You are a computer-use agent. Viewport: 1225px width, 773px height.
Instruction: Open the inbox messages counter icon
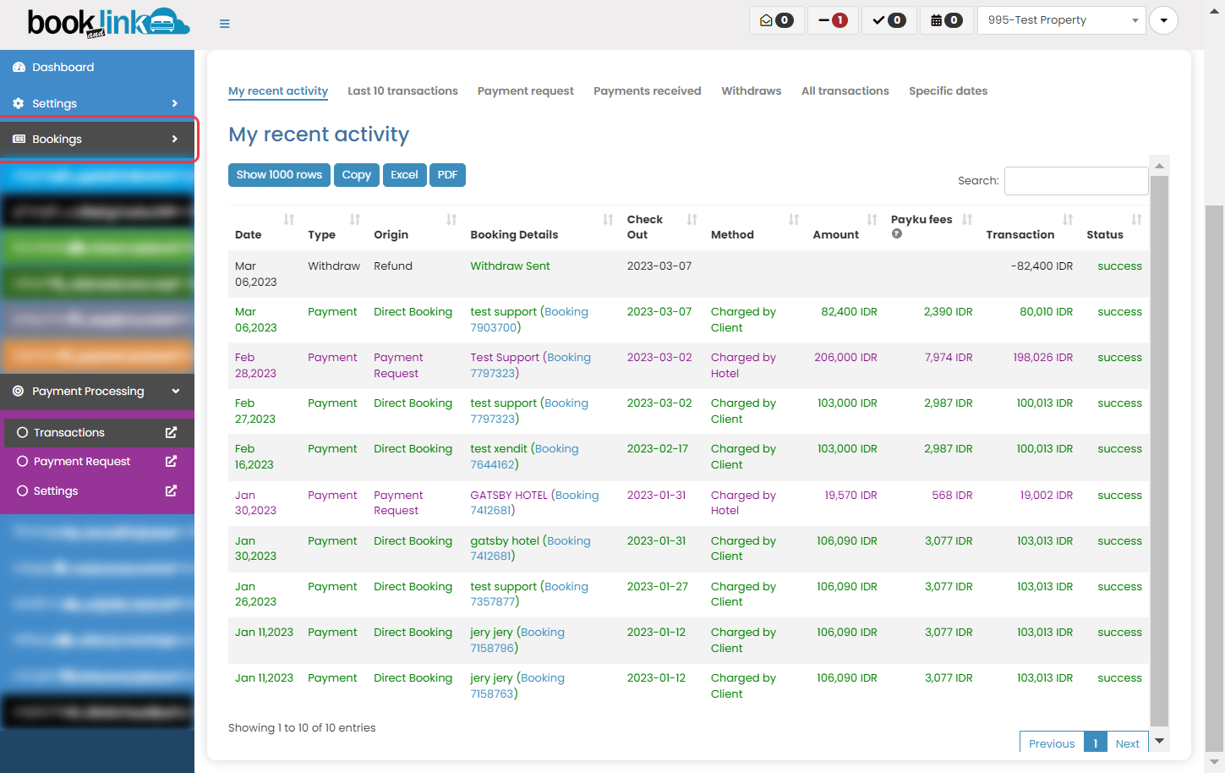tap(776, 20)
